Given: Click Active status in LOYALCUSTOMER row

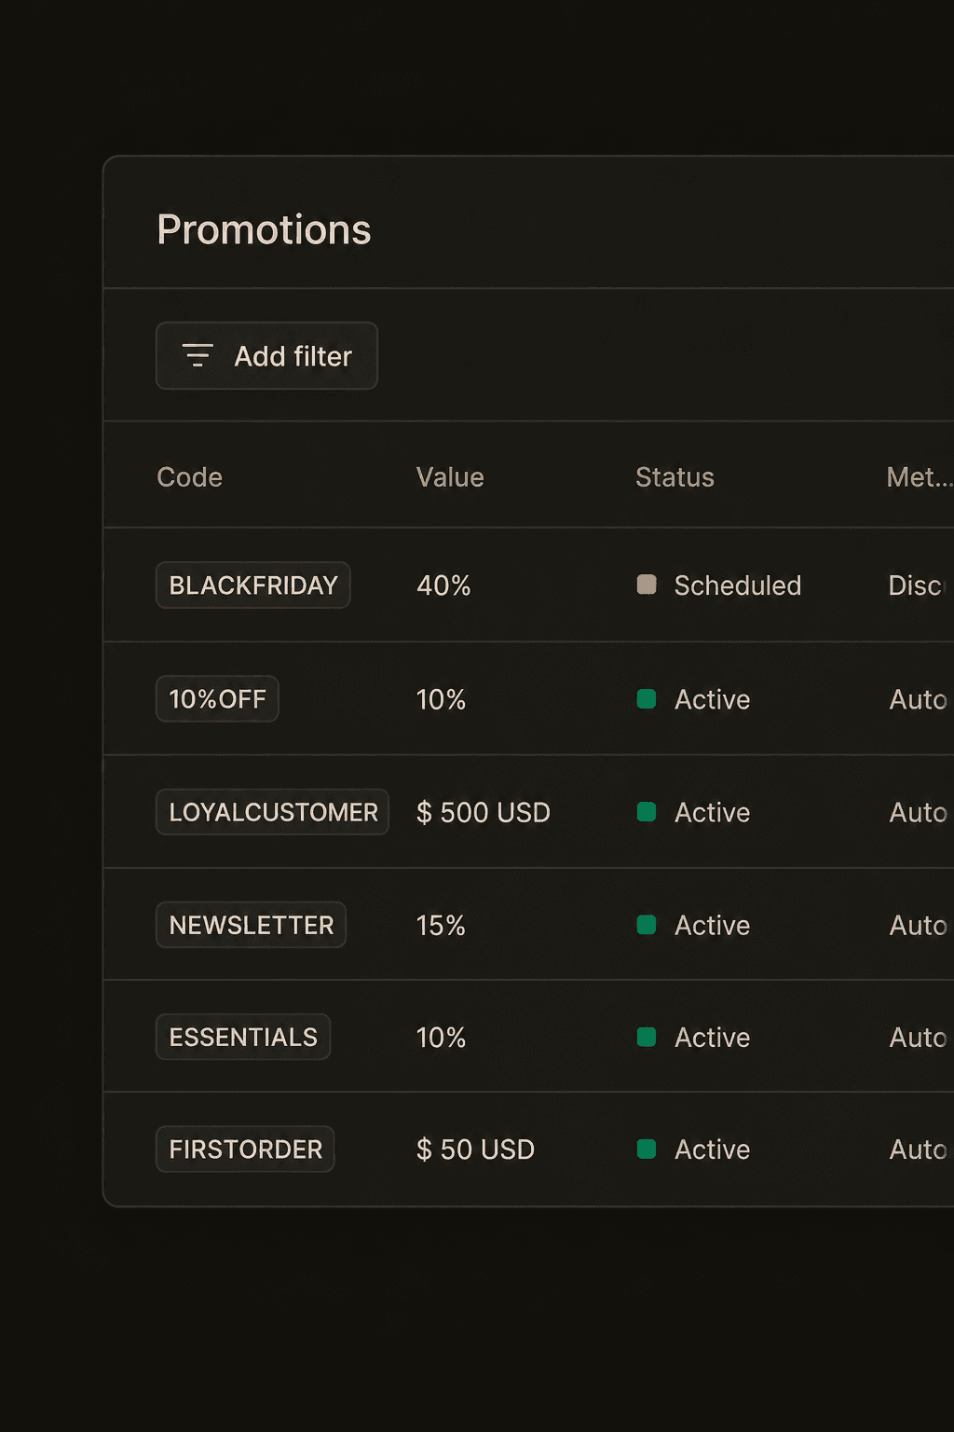Looking at the screenshot, I should tap(713, 813).
